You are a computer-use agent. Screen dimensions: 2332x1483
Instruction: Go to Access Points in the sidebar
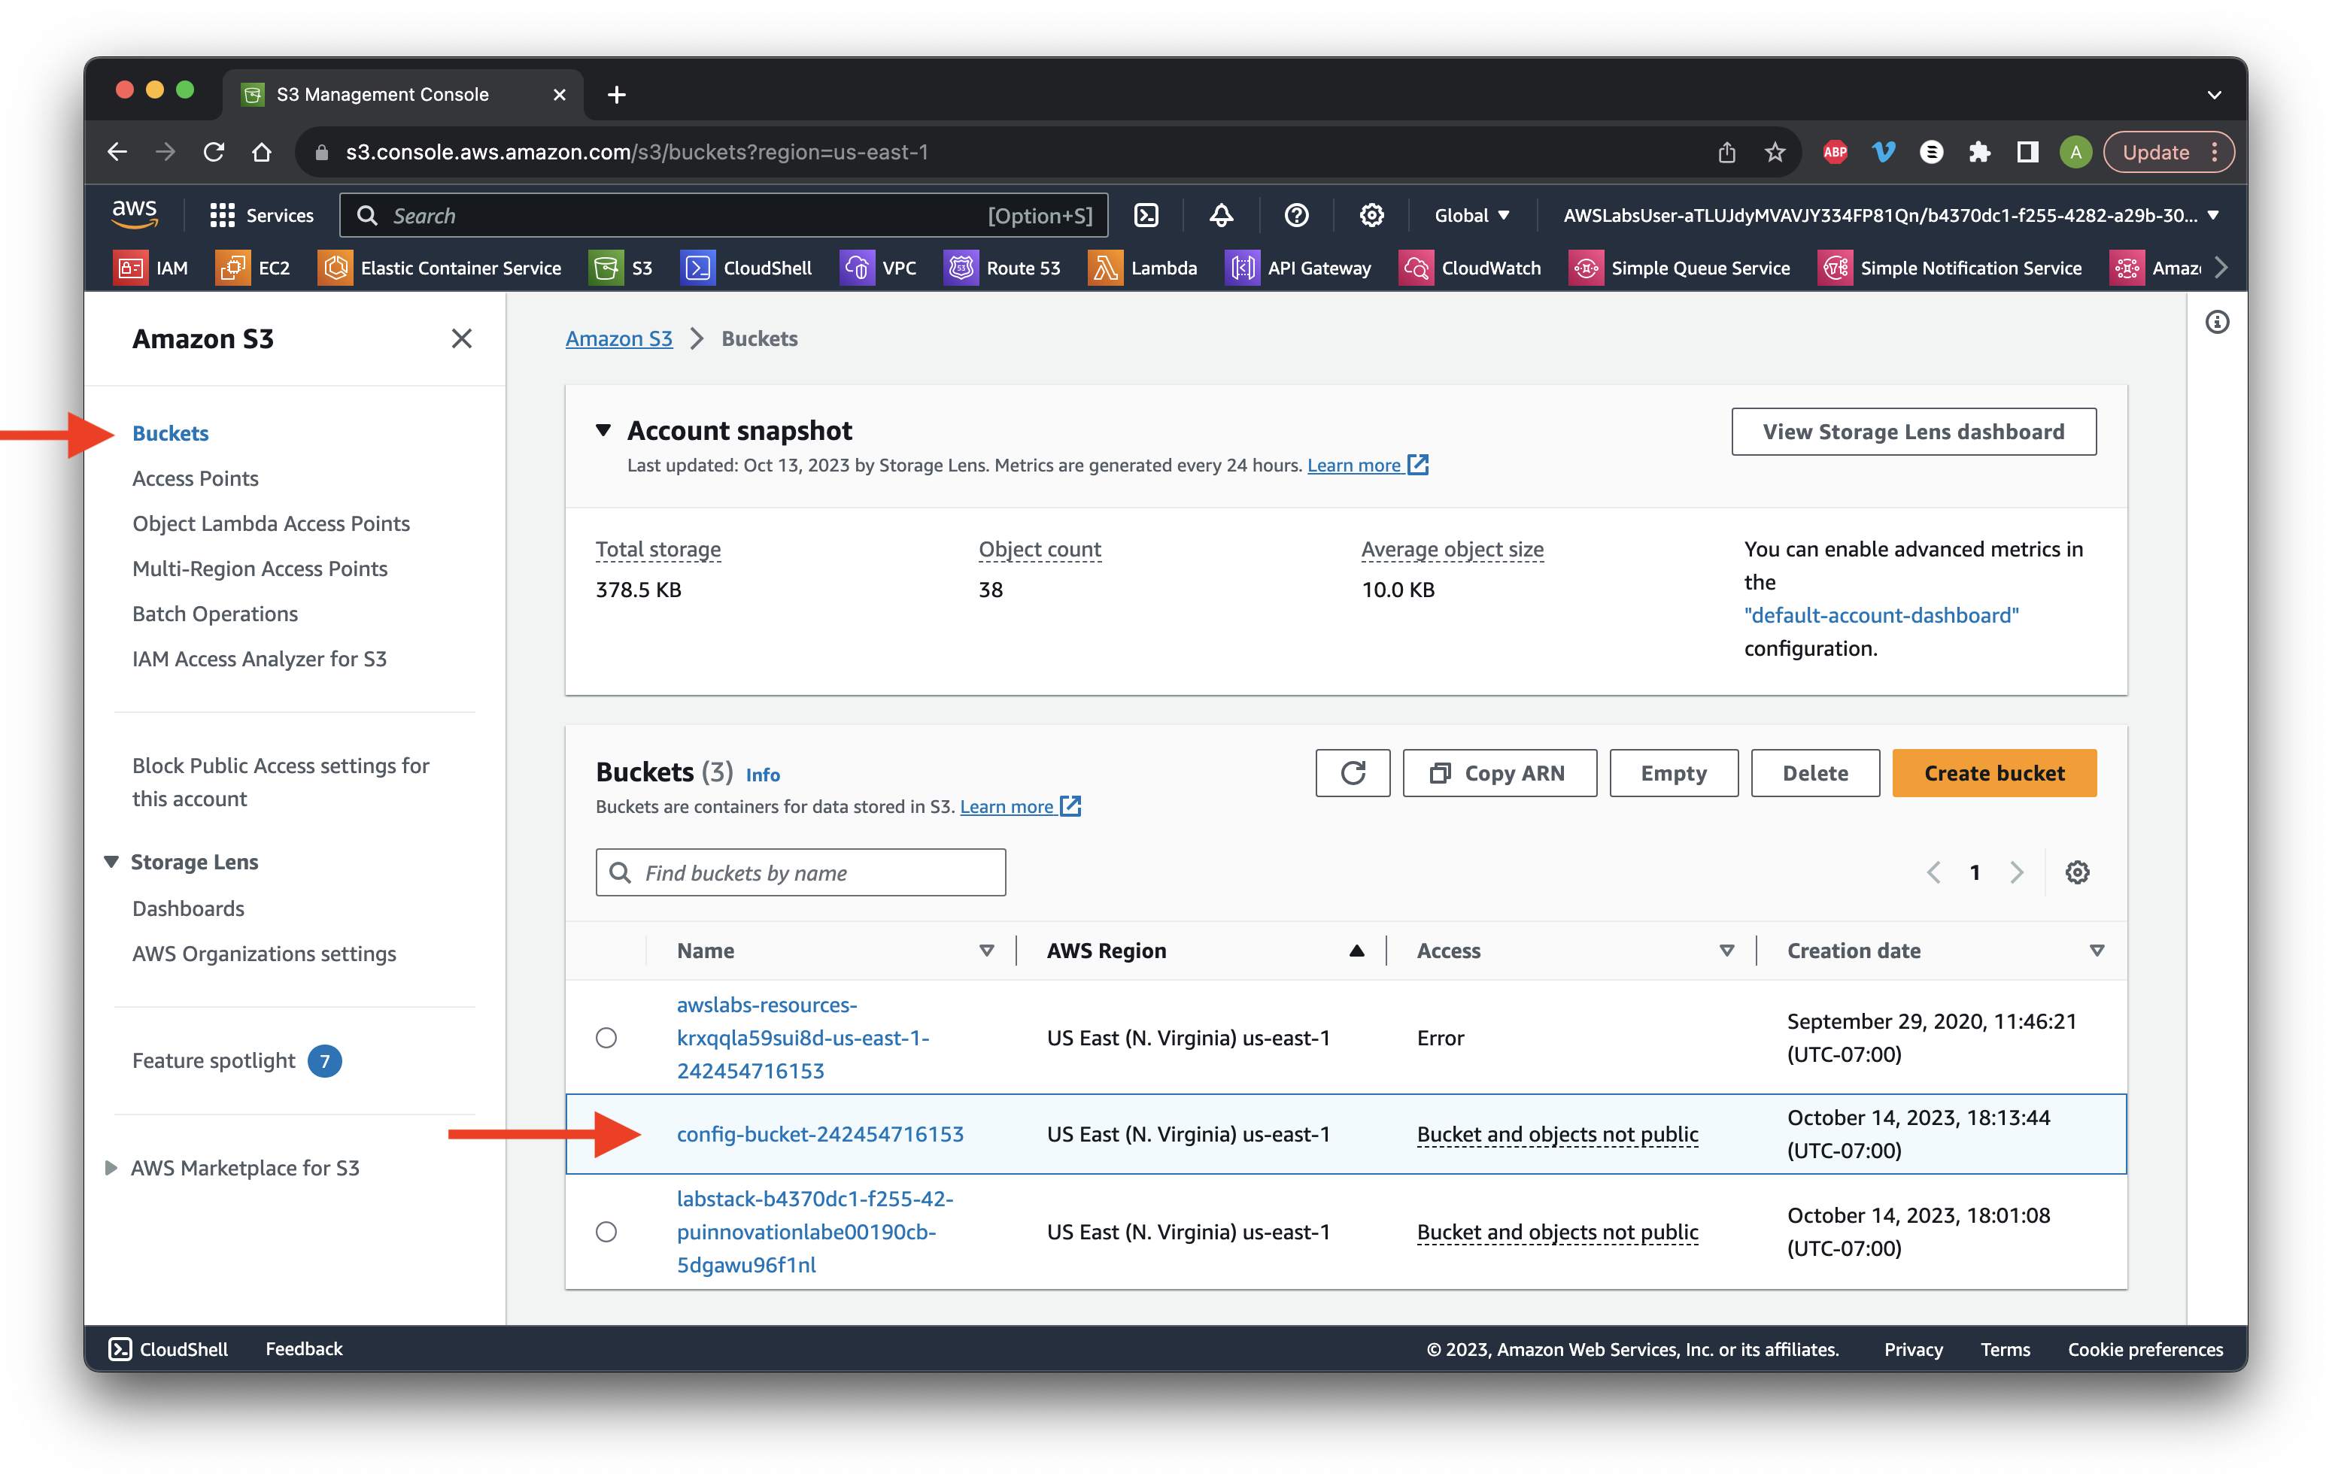click(196, 478)
